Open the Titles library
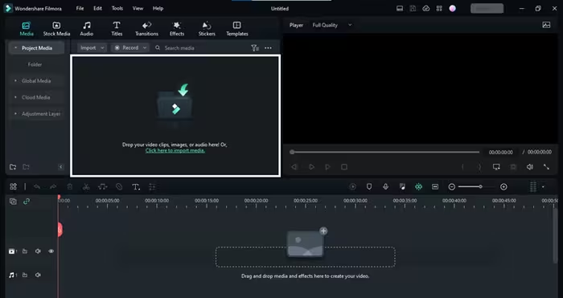Screen dimensions: 563x298 click(x=117, y=29)
